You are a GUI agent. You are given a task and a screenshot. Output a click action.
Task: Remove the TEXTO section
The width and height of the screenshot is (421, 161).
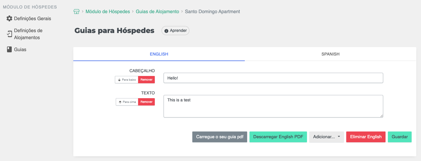[146, 102]
